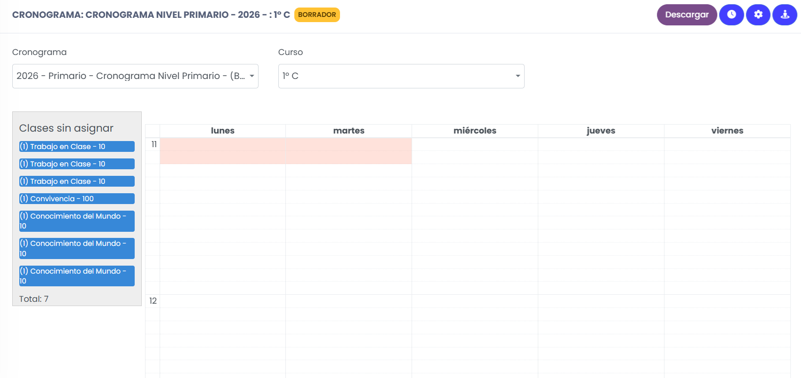The height and width of the screenshot is (378, 801).
Task: Expand the Curso dropdown showing 1º C
Action: pos(401,76)
